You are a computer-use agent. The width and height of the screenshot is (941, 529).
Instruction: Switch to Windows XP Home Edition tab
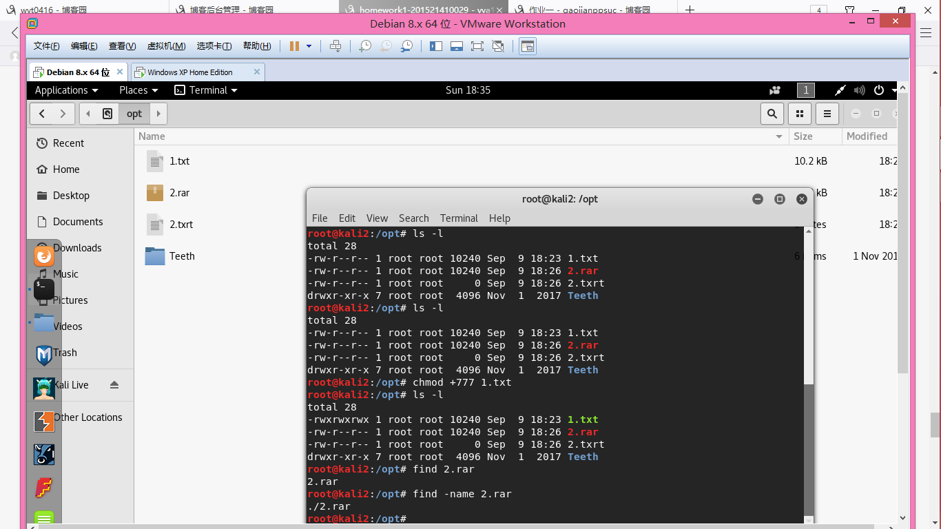point(196,72)
